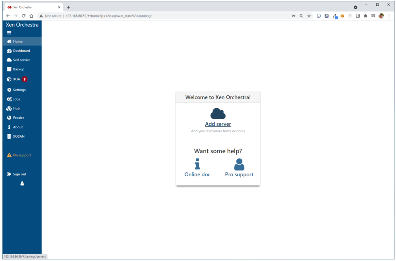Screen dimensions: 396x261
Task: Click the No support warning
Action: (x=22, y=155)
